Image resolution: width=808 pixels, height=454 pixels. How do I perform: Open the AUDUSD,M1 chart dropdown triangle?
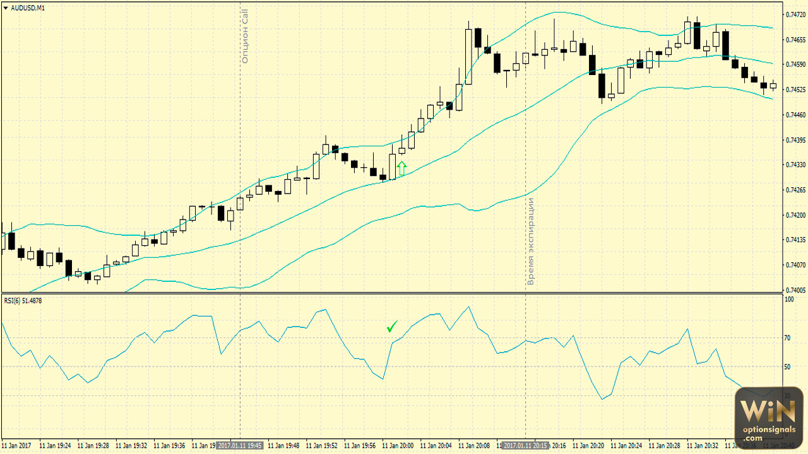pyautogui.click(x=6, y=8)
